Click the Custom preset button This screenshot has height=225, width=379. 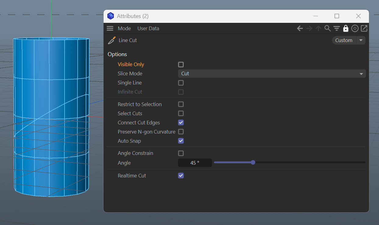point(344,40)
